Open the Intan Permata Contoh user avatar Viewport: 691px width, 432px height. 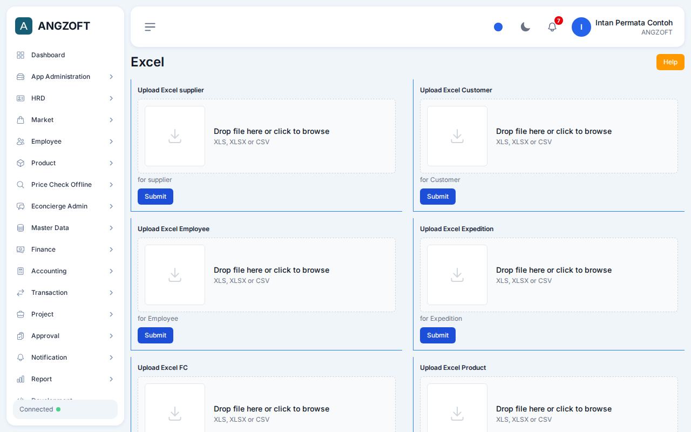(x=581, y=27)
